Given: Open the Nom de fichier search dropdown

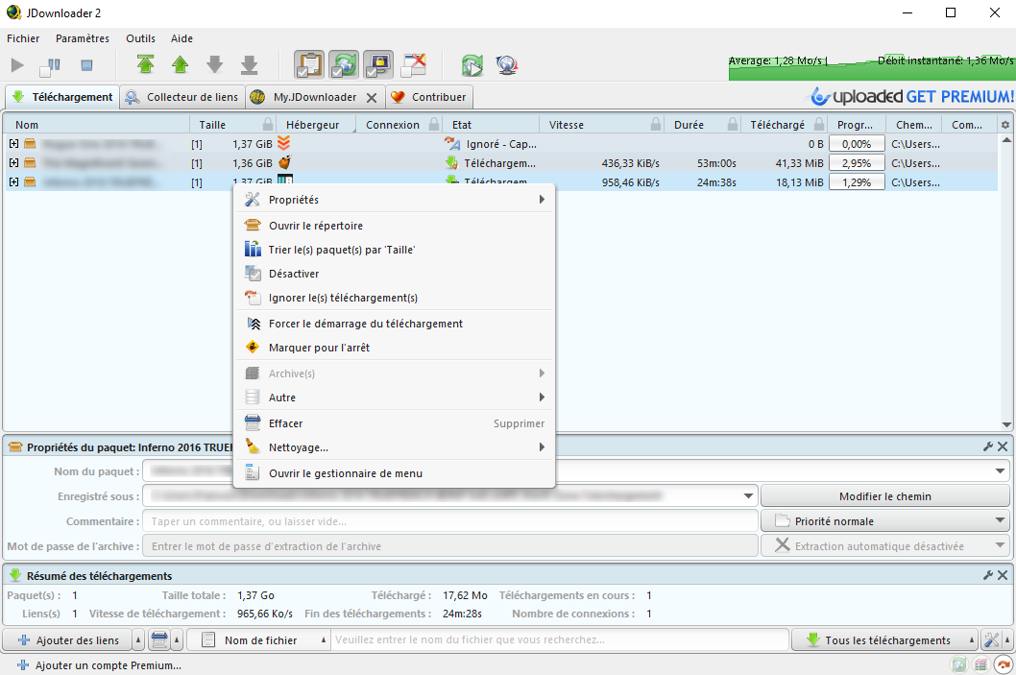Looking at the screenshot, I should tap(257, 640).
